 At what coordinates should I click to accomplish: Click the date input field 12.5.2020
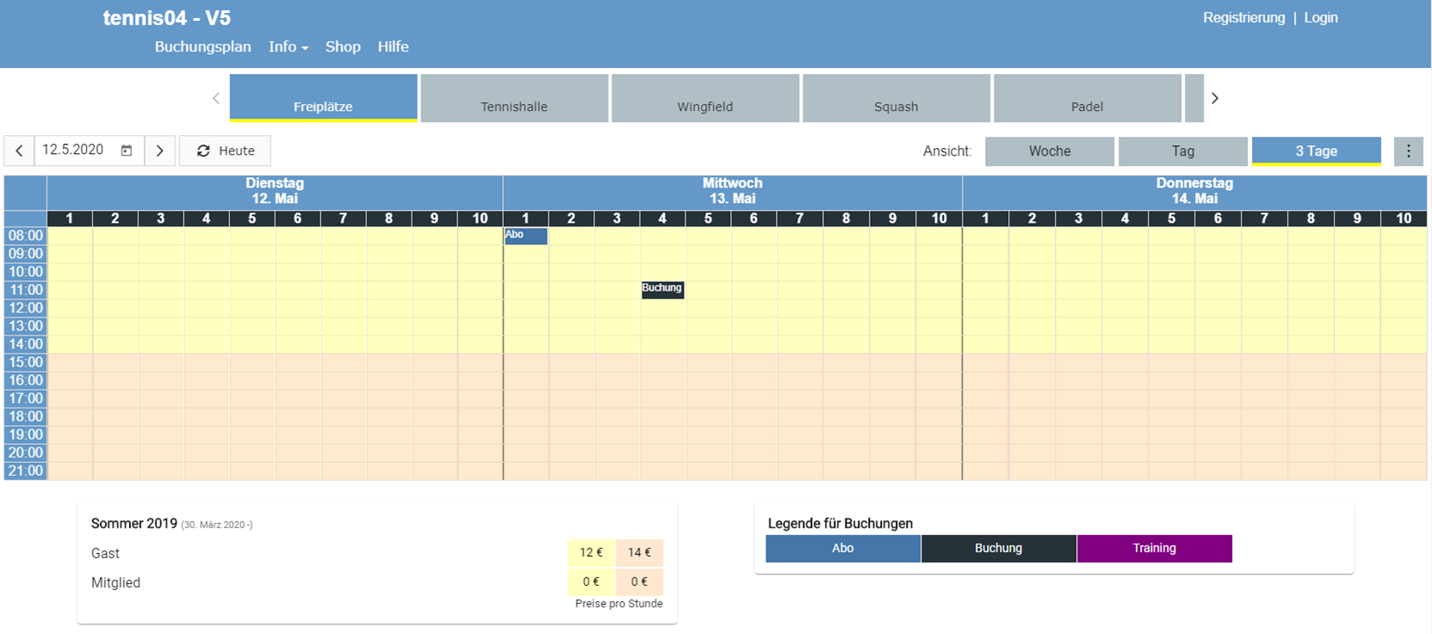tap(76, 151)
